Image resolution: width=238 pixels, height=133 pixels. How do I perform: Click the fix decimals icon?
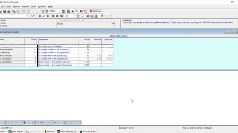point(78,16)
